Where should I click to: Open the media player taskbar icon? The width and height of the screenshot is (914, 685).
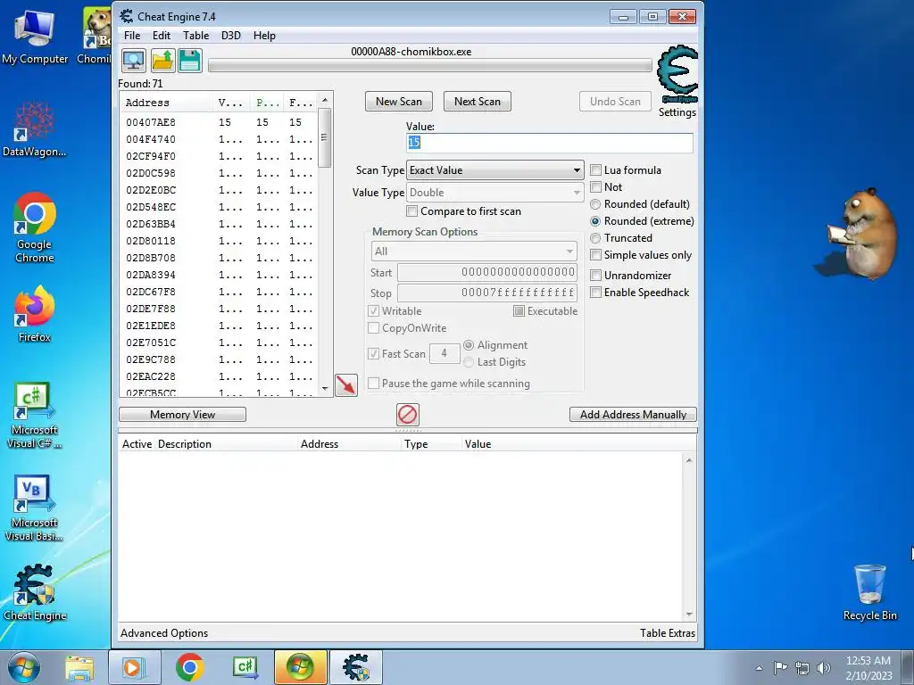135,667
